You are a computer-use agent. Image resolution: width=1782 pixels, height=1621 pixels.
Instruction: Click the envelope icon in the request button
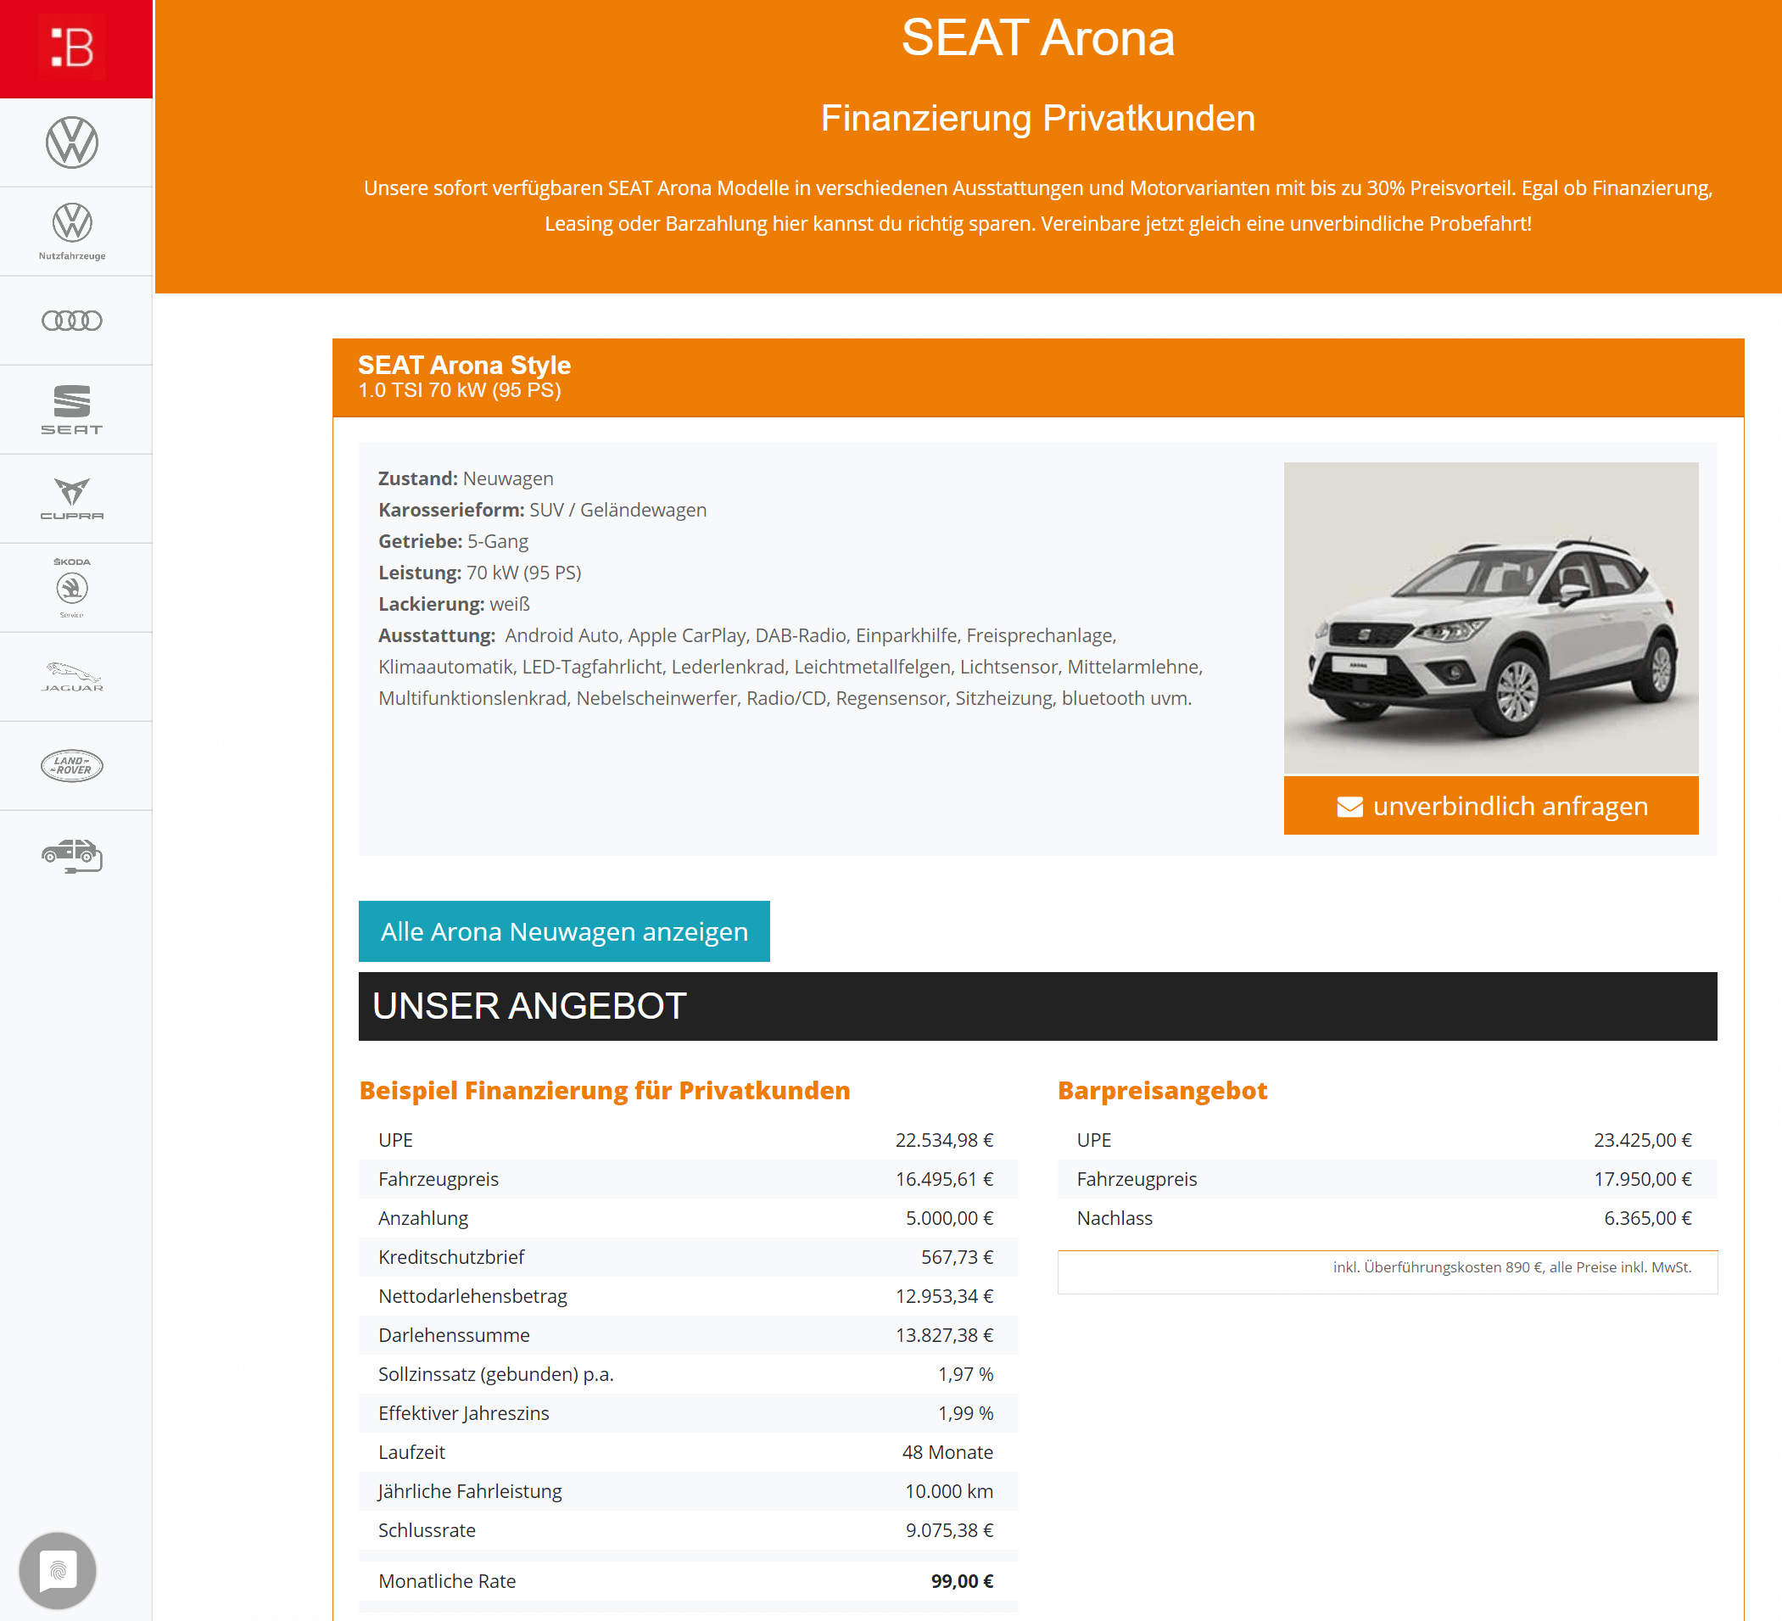1349,806
